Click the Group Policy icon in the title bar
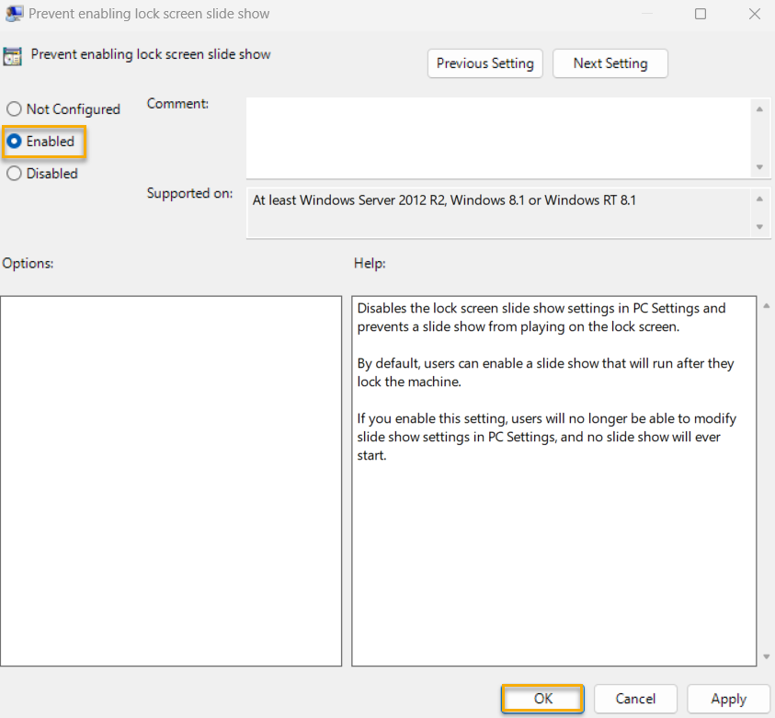 [14, 14]
